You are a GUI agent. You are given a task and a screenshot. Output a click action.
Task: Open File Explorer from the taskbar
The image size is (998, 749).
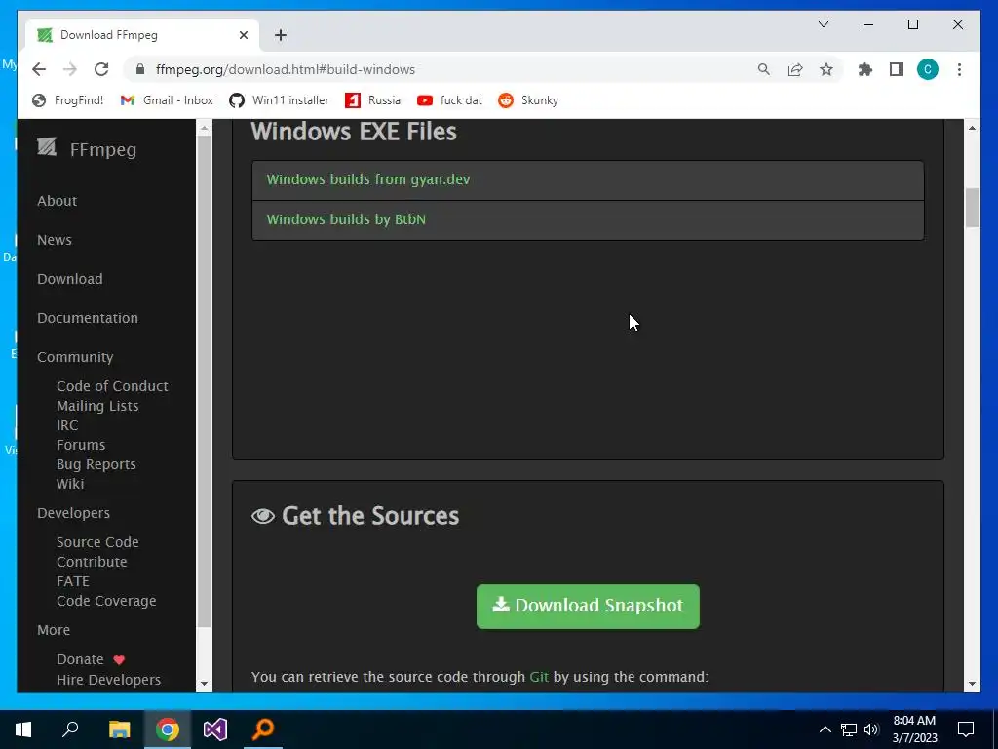[119, 729]
